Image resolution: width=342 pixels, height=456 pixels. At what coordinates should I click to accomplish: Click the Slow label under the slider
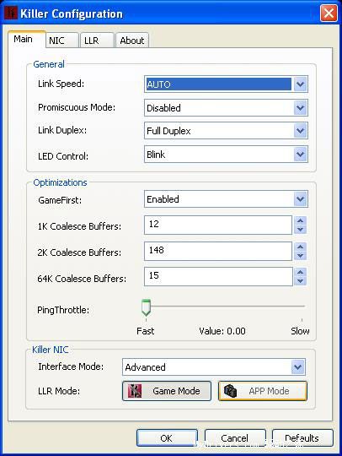(300, 331)
